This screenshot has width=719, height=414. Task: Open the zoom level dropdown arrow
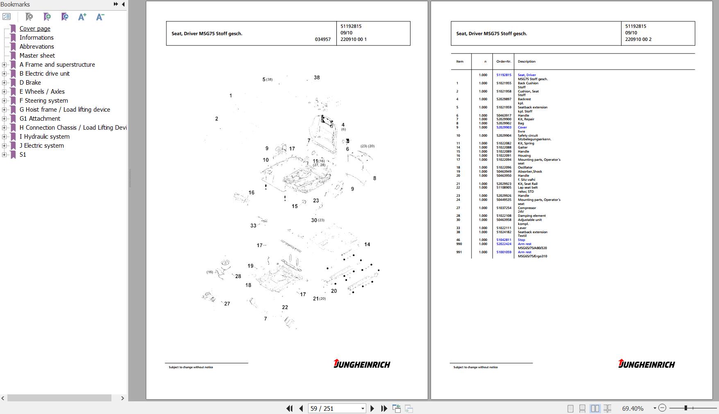655,408
